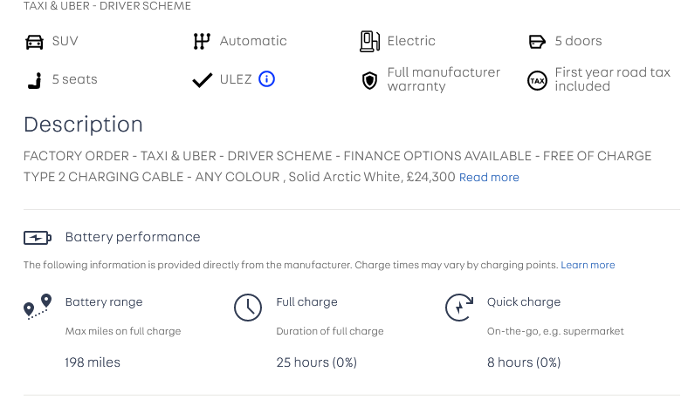Click the road tax included icon
Viewport: 681px width, 406px height.
click(x=537, y=80)
